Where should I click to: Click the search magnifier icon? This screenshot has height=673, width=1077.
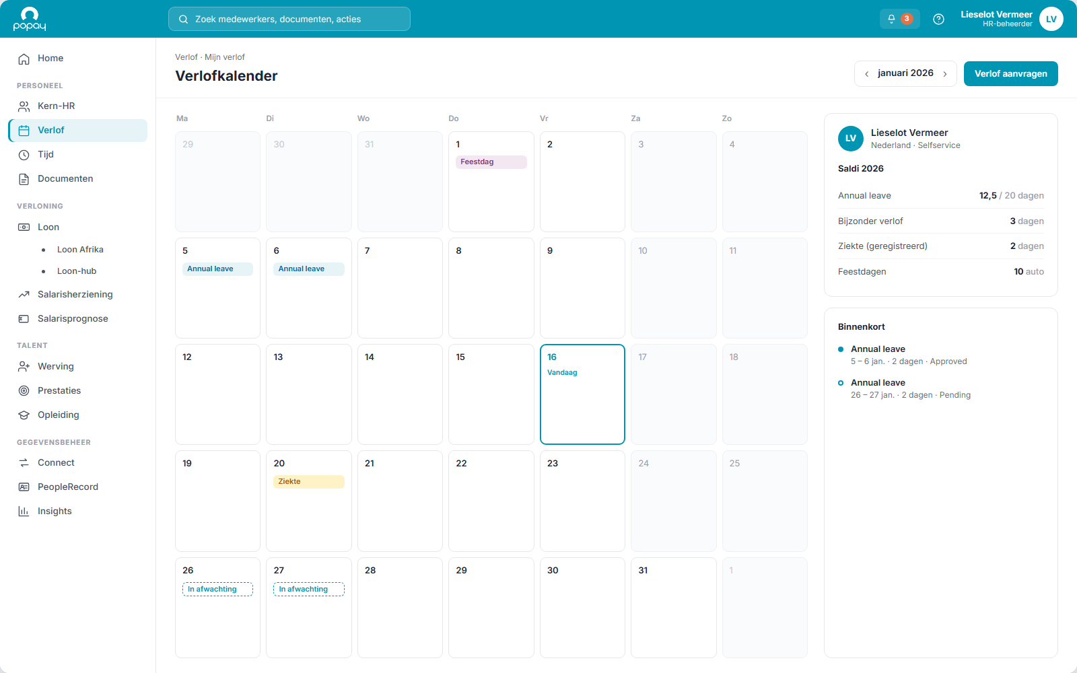point(183,19)
